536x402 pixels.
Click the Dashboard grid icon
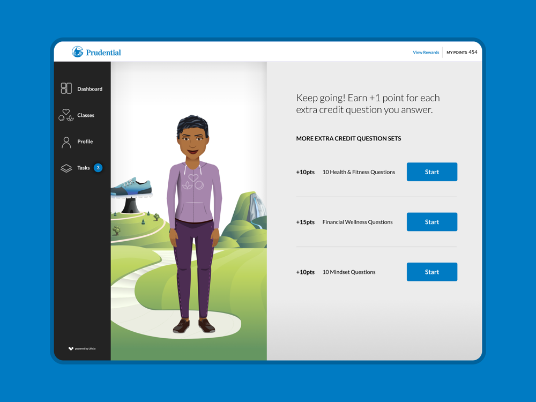(66, 88)
